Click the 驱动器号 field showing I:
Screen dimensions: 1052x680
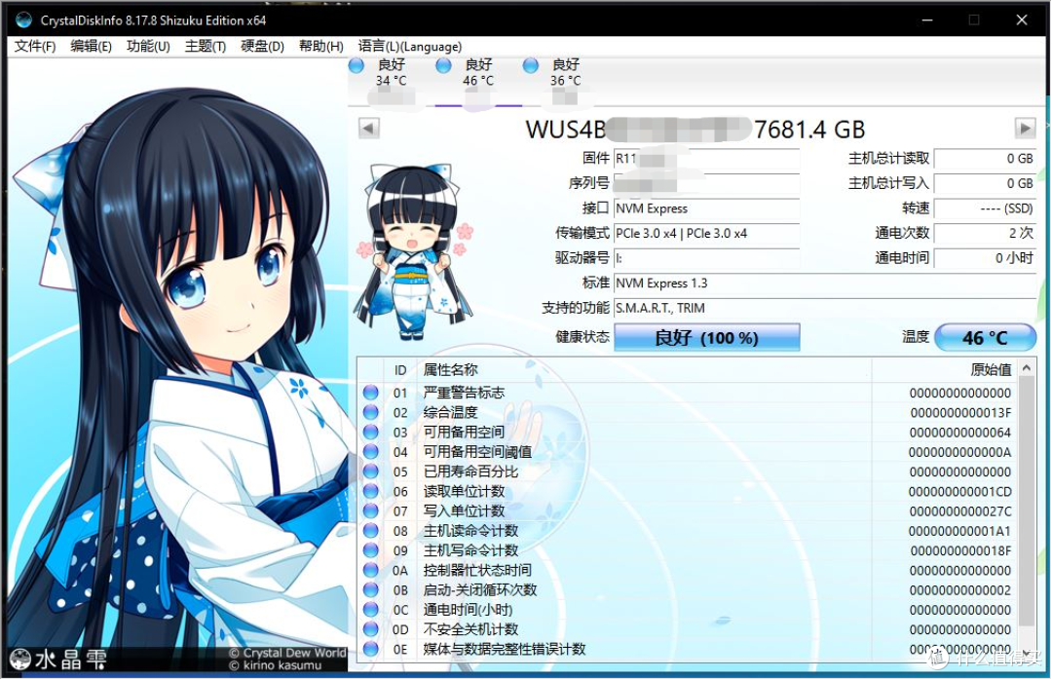(x=706, y=258)
